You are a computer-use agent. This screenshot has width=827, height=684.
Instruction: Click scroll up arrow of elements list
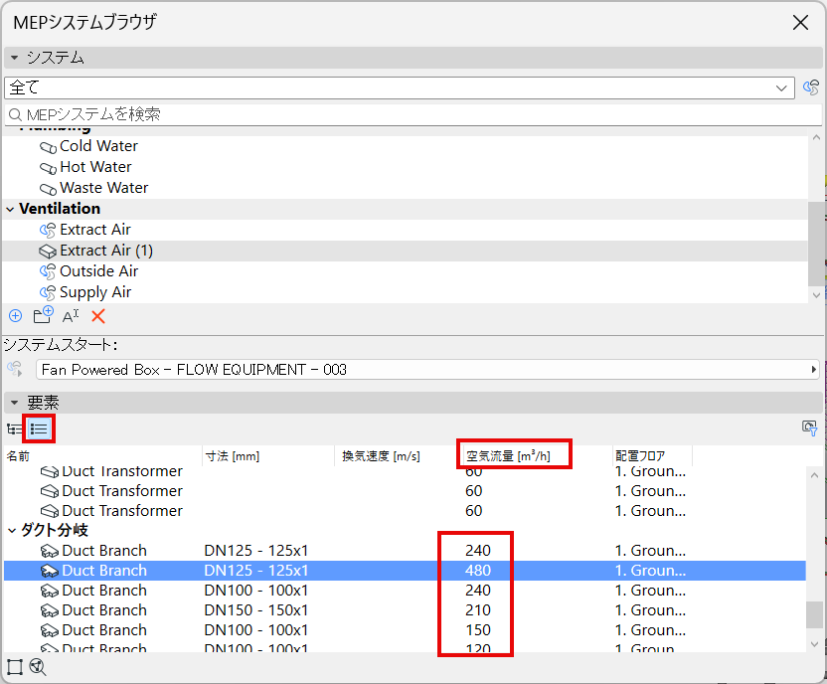pyautogui.click(x=814, y=475)
